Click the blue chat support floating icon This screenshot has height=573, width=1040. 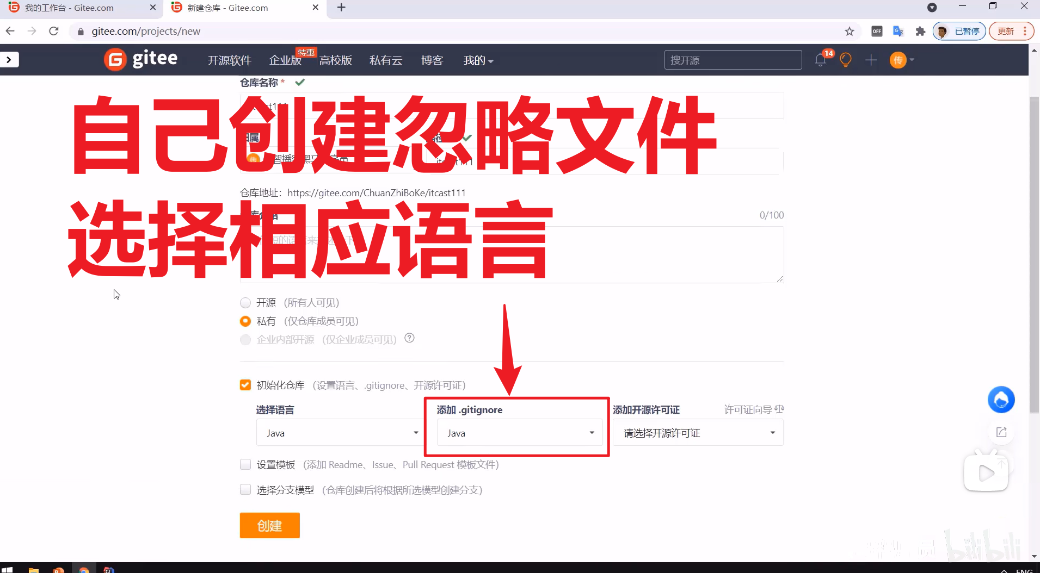click(1001, 400)
